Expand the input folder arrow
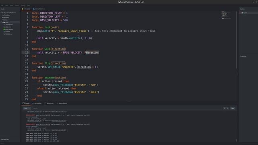Image resolution: width=258 pixels, height=145 pixels. [2, 20]
